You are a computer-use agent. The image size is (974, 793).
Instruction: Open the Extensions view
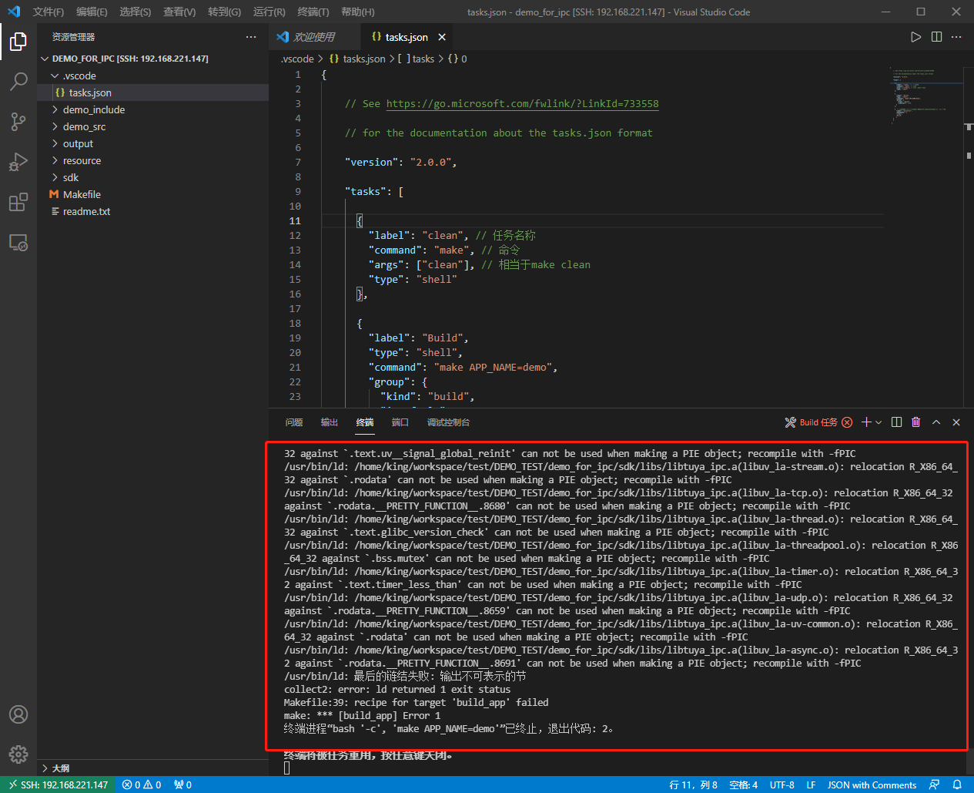point(18,202)
